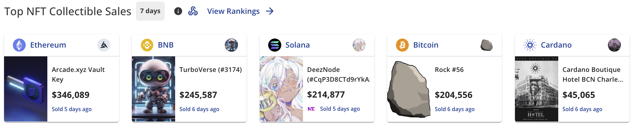Click the BNB coin logo icon

(x=147, y=45)
